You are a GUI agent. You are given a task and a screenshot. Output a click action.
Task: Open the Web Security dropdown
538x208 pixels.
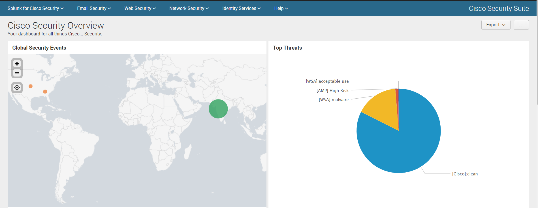[x=140, y=9]
